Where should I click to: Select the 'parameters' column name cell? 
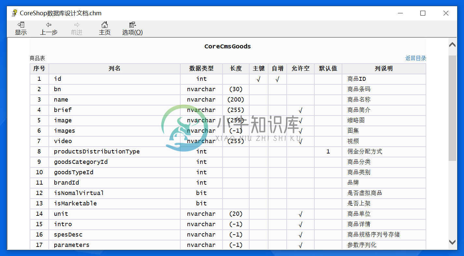(x=115, y=245)
